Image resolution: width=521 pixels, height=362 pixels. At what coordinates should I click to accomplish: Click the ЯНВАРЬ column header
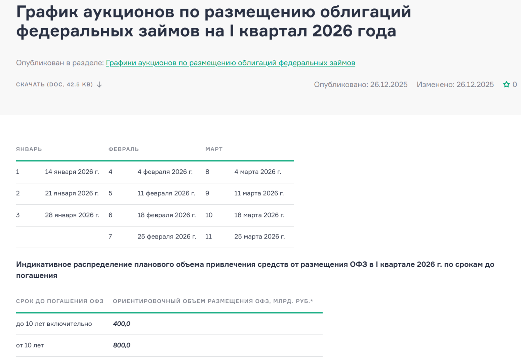point(29,149)
